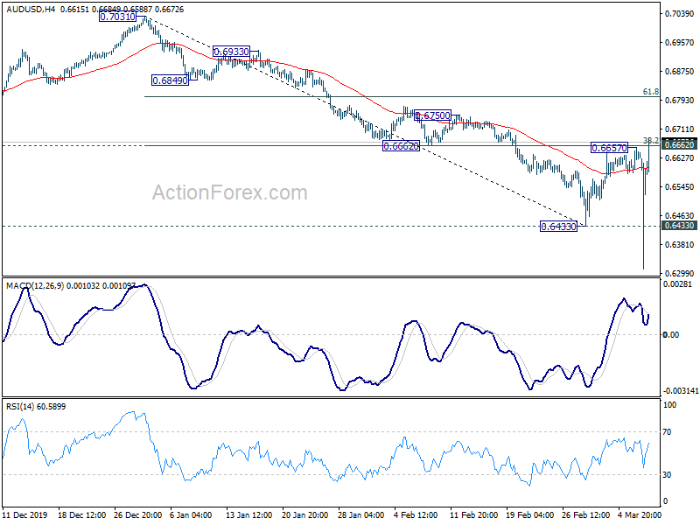Click the 11 Dec 2019 date label
This screenshot has height=525, width=700.
24,514
